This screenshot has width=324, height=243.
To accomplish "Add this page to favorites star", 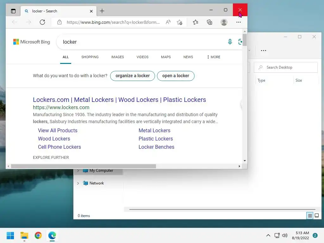I will [x=180, y=22].
